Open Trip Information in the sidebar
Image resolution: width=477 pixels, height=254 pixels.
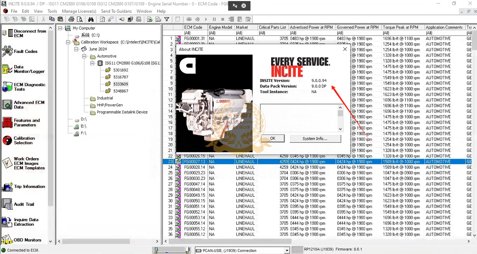point(24,186)
